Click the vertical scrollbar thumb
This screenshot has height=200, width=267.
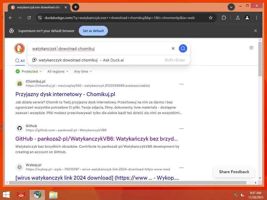pos(260,59)
